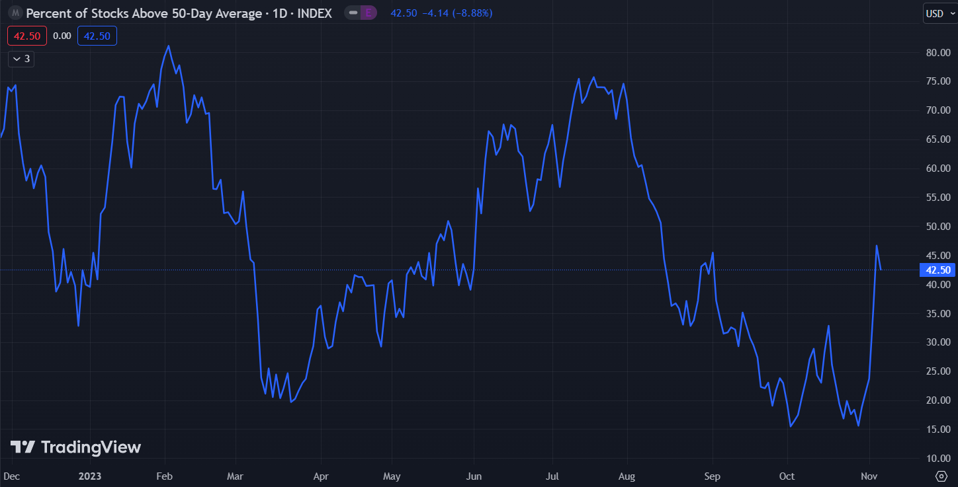Screen dimensions: 958x487
Task: Click the 35.00 price scale label
Action: 937,314
